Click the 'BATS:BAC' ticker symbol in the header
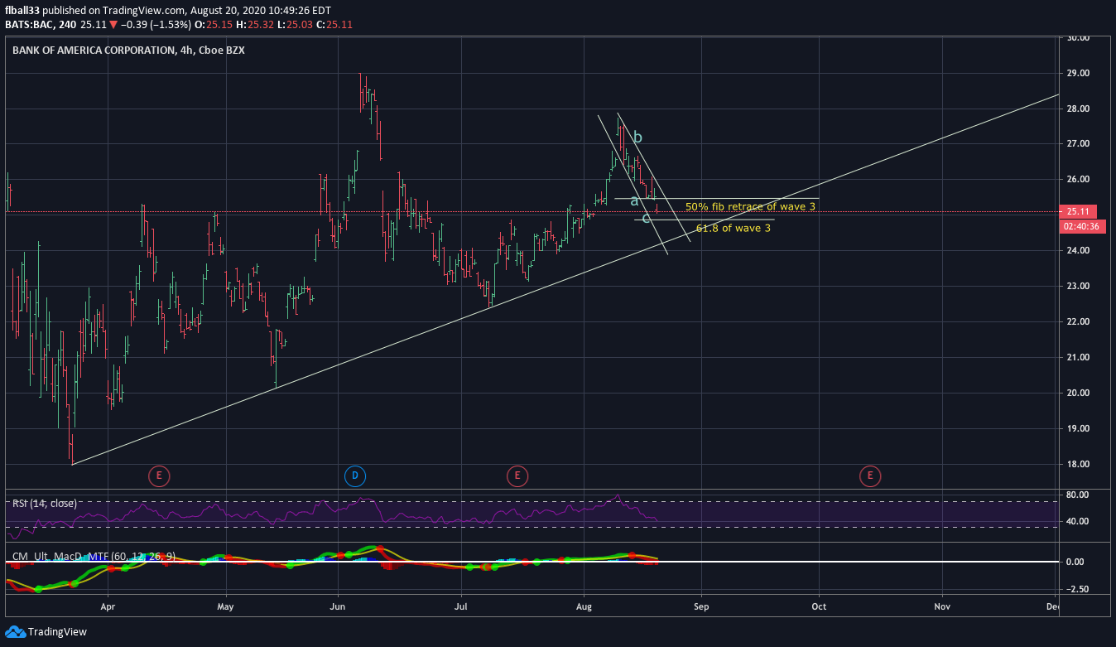1116x647 pixels. [x=30, y=25]
